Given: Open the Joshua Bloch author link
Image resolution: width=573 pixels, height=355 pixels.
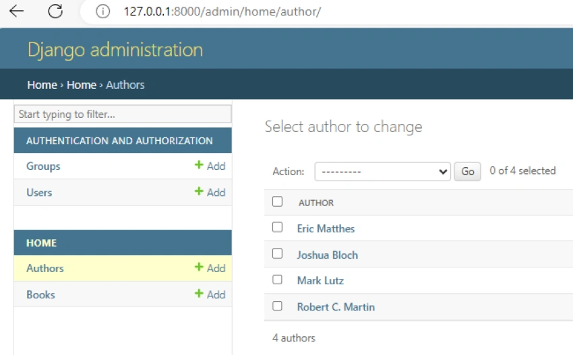Looking at the screenshot, I should 328,255.
